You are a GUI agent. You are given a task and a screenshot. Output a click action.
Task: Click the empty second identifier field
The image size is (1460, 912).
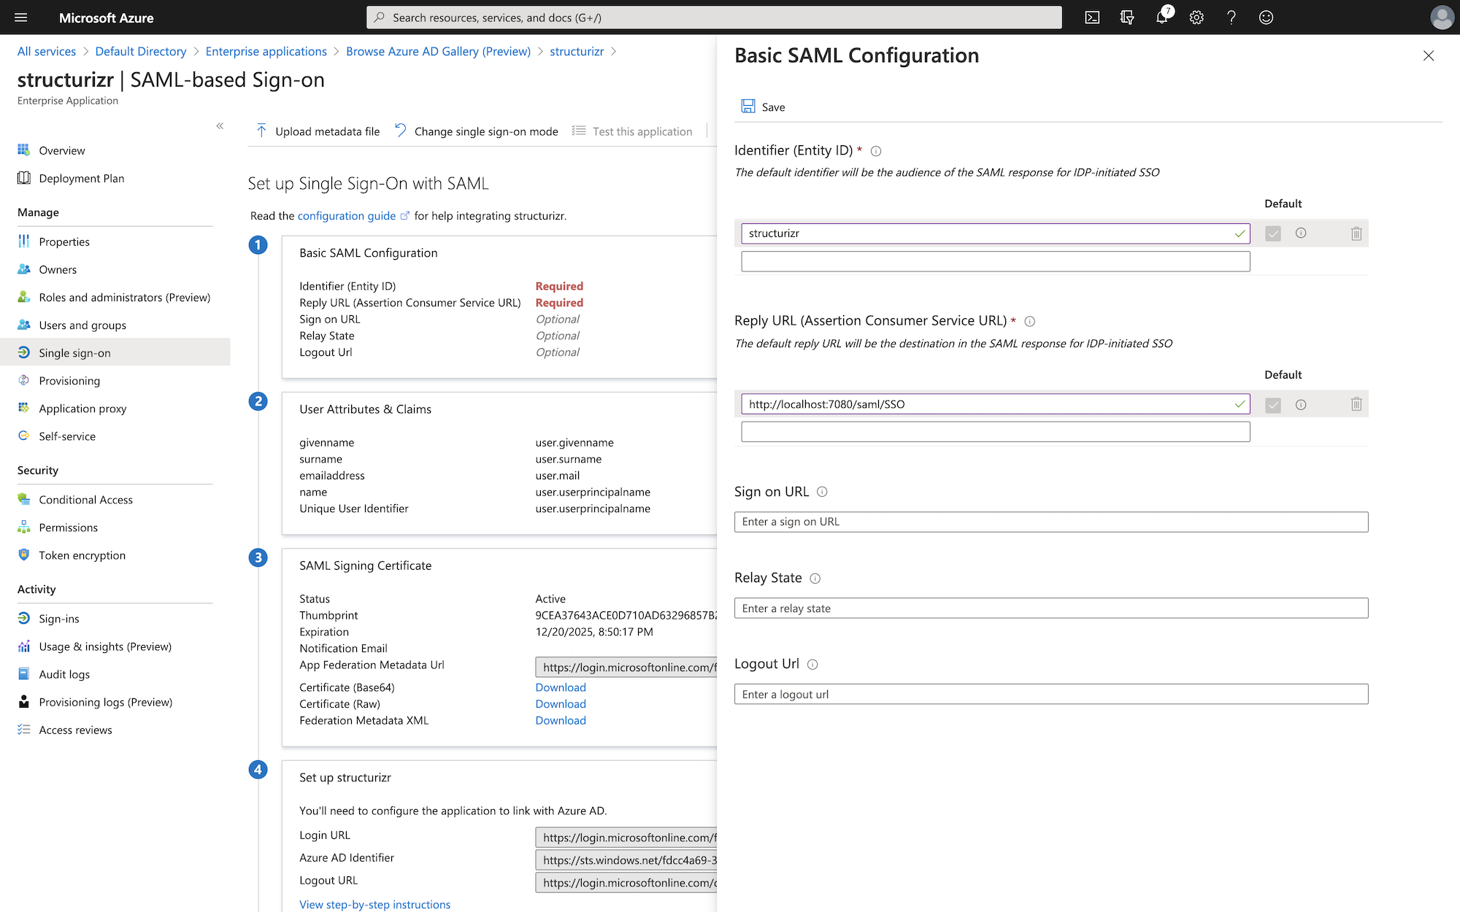(x=996, y=261)
